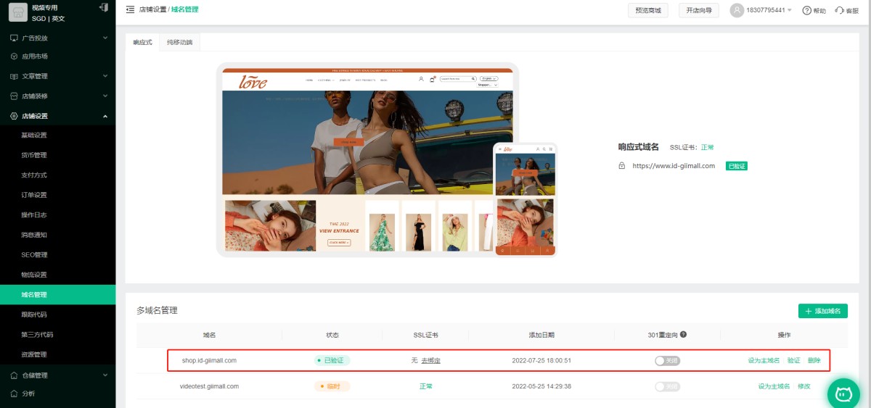This screenshot has height=408, width=871.
Task: Switch to the 纯移动端 tab
Action: click(179, 43)
